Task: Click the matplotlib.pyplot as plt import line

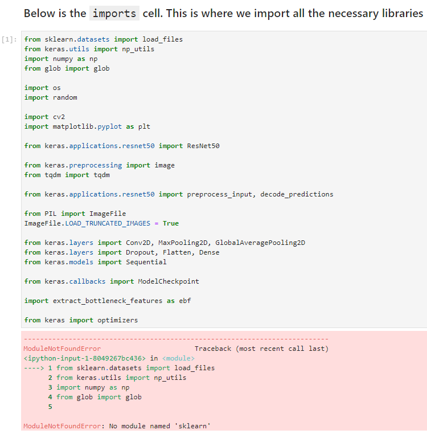Action: [87, 126]
